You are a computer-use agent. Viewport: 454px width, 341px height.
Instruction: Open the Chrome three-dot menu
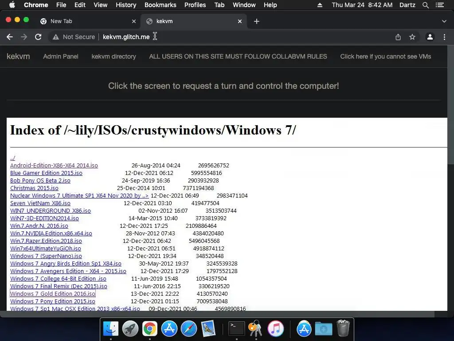(x=444, y=37)
